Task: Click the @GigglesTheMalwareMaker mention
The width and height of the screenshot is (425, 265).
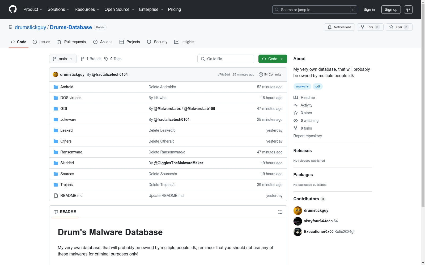Action: tap(178, 163)
